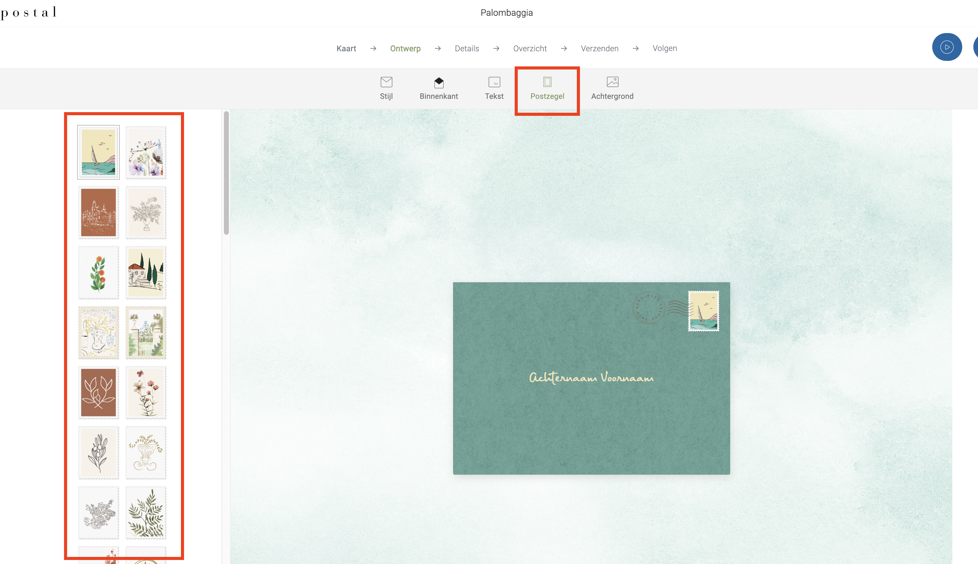Image resolution: width=978 pixels, height=564 pixels.
Task: Choose the green fern leaves stamp
Action: [x=146, y=513]
